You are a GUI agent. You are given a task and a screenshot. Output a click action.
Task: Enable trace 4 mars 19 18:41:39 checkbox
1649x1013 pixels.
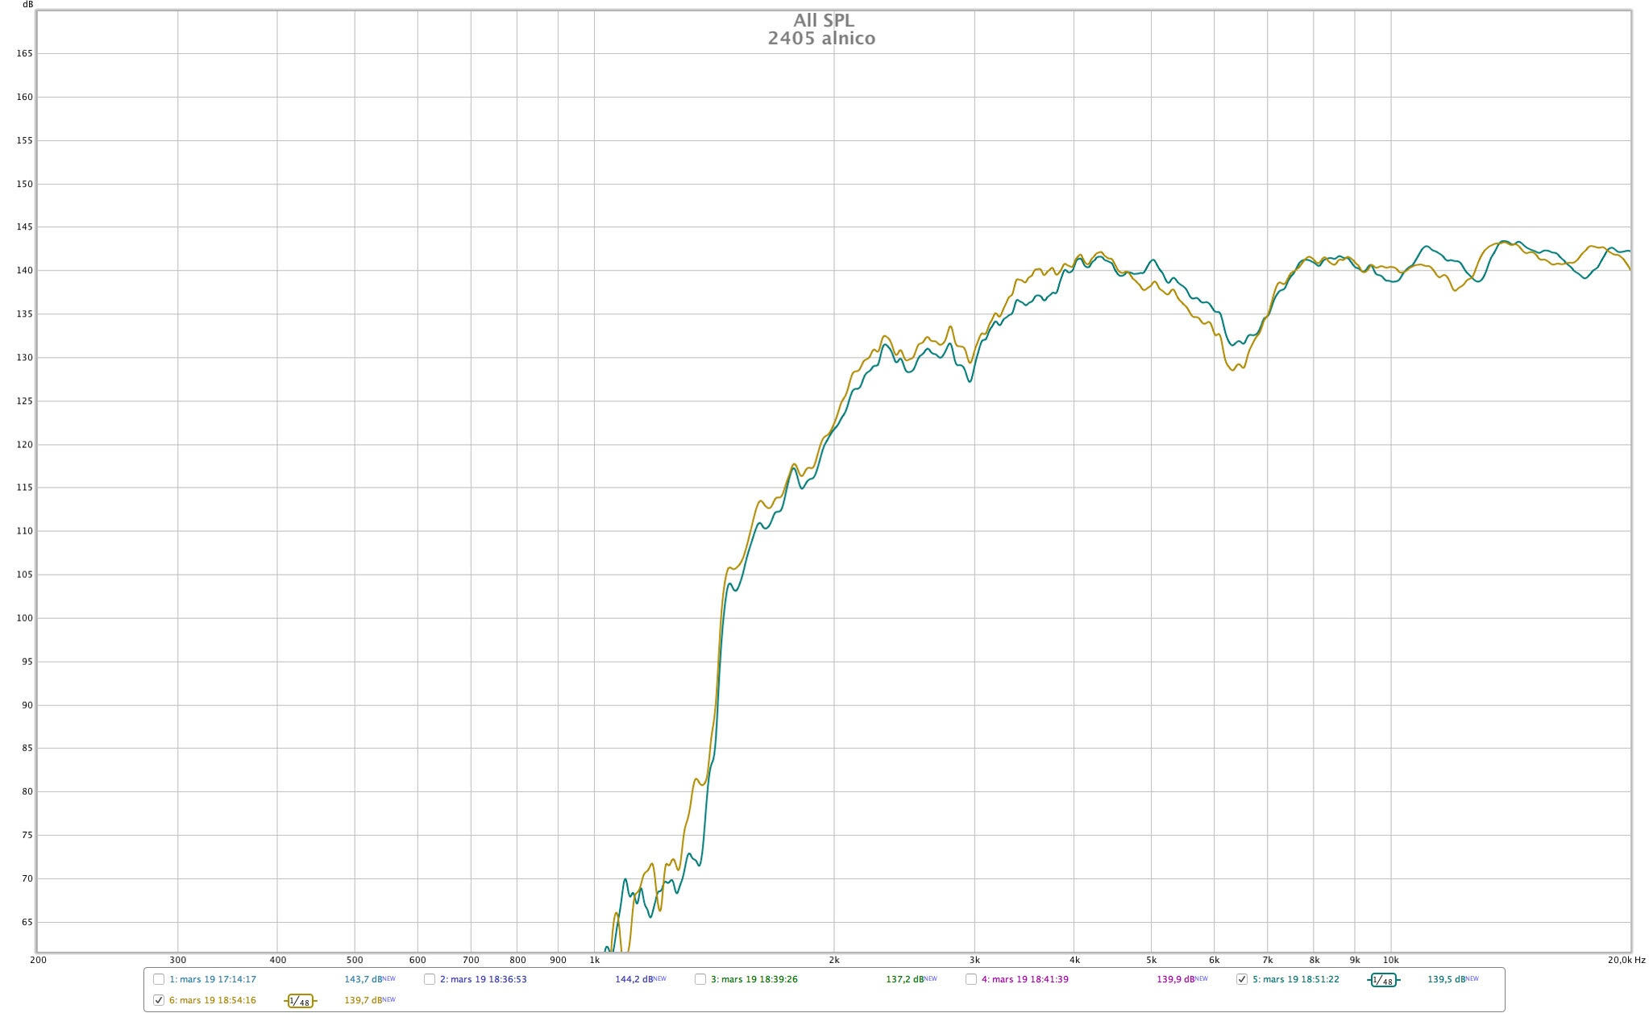[x=971, y=979]
